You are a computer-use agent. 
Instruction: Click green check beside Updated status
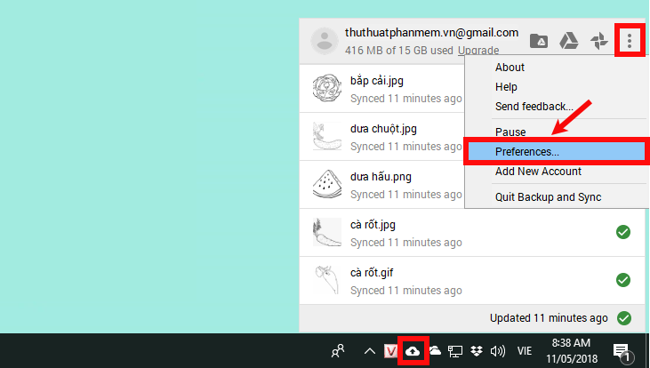click(624, 318)
